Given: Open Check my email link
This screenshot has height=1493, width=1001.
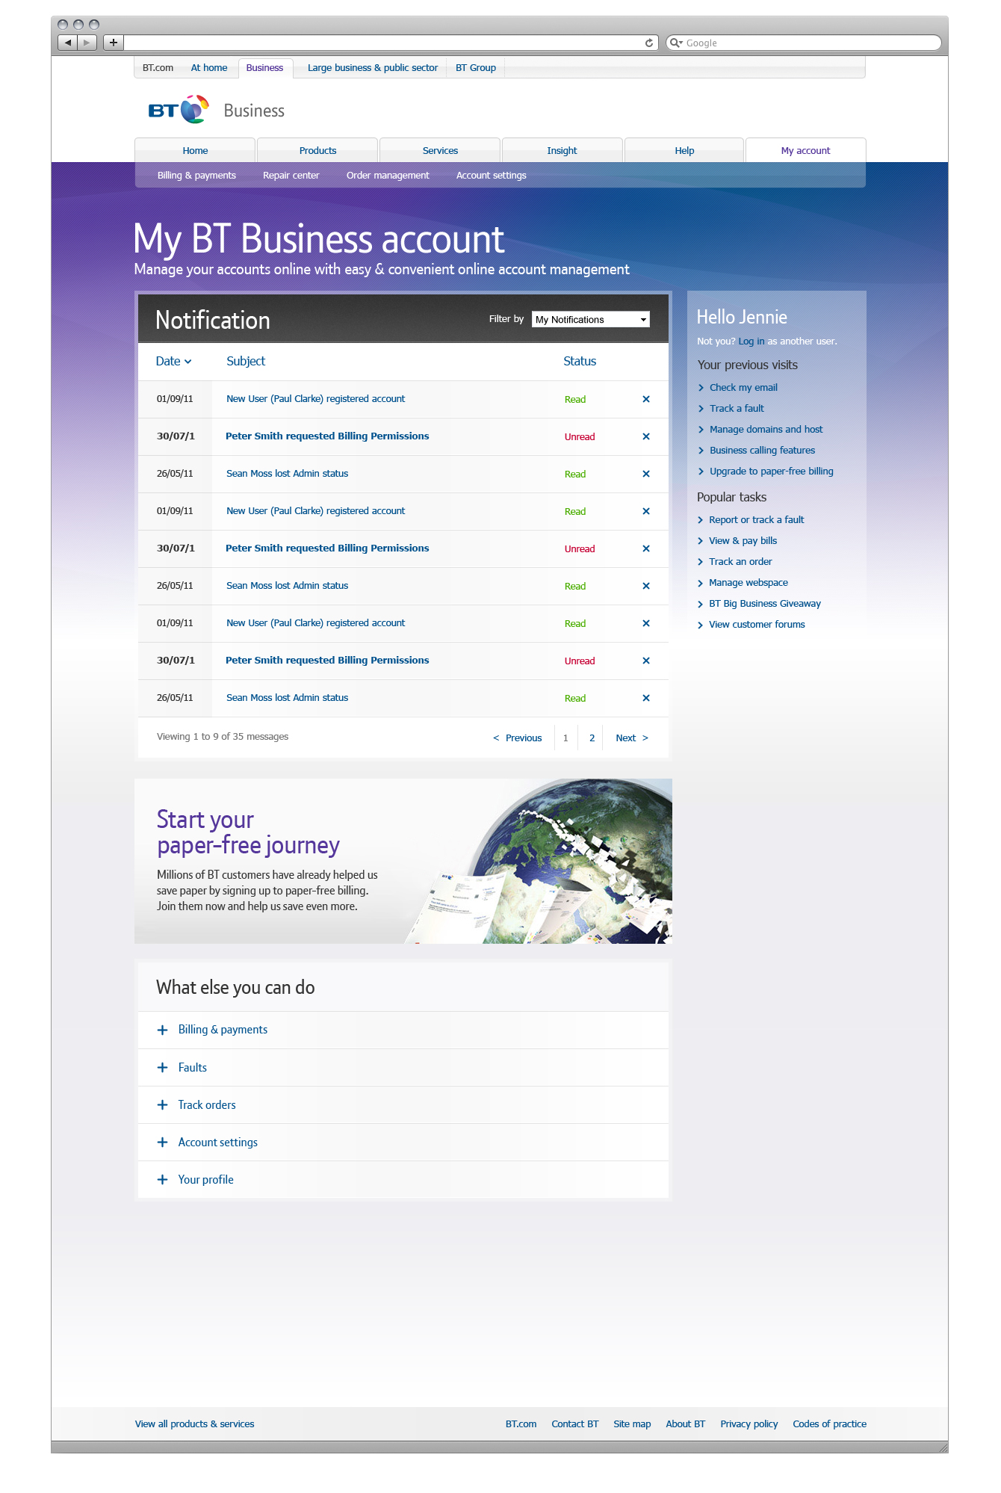Looking at the screenshot, I should coord(743,388).
